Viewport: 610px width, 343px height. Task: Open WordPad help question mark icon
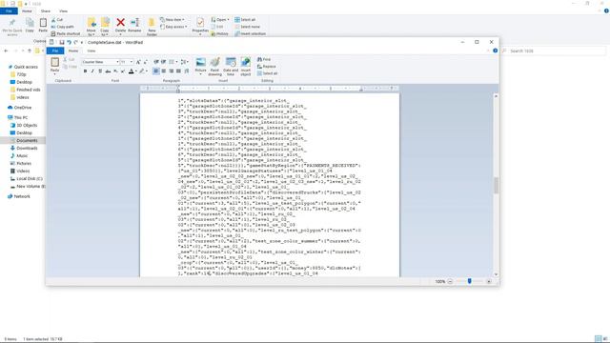495,50
